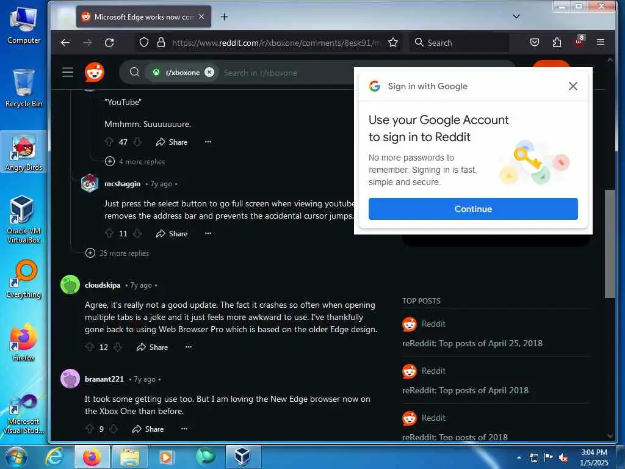Viewport: 625px width, 469px height.
Task: Open uBlock extension icon with badge 8
Action: [579, 41]
